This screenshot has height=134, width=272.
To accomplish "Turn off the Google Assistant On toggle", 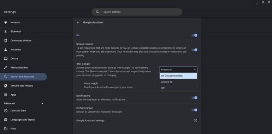I will pos(194,35).
